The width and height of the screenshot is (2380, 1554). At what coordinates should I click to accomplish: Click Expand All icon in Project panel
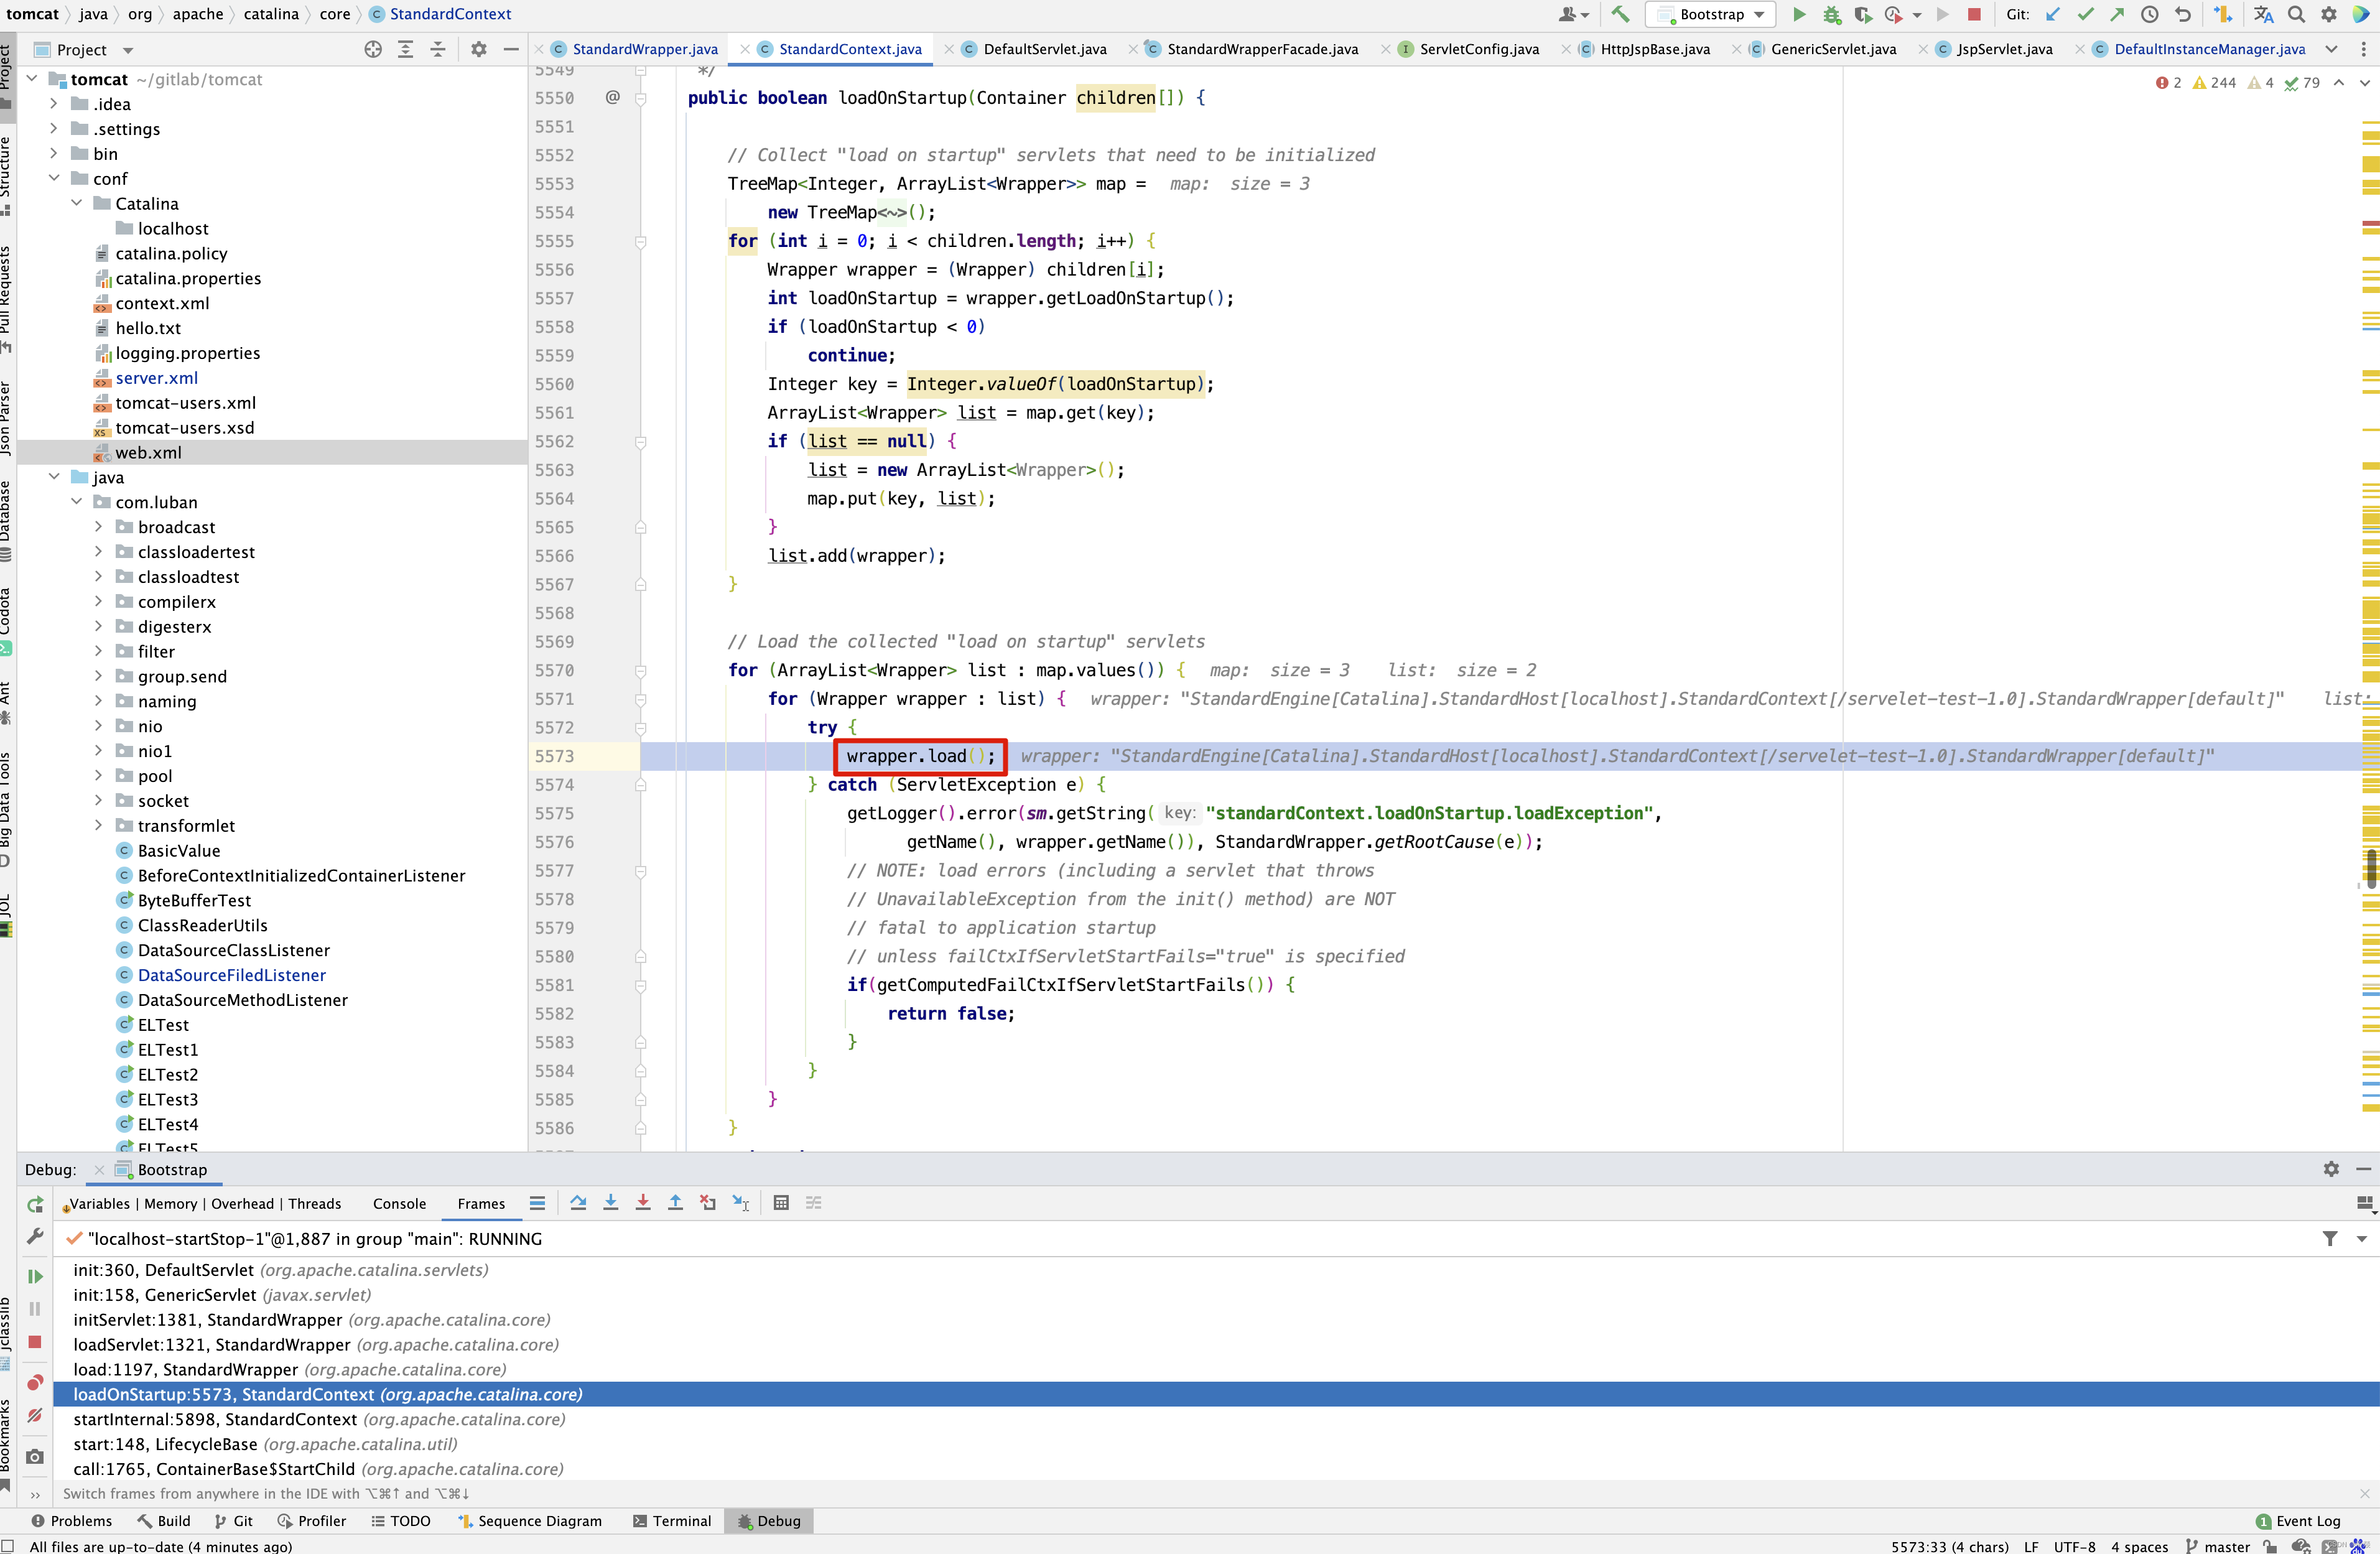point(405,49)
